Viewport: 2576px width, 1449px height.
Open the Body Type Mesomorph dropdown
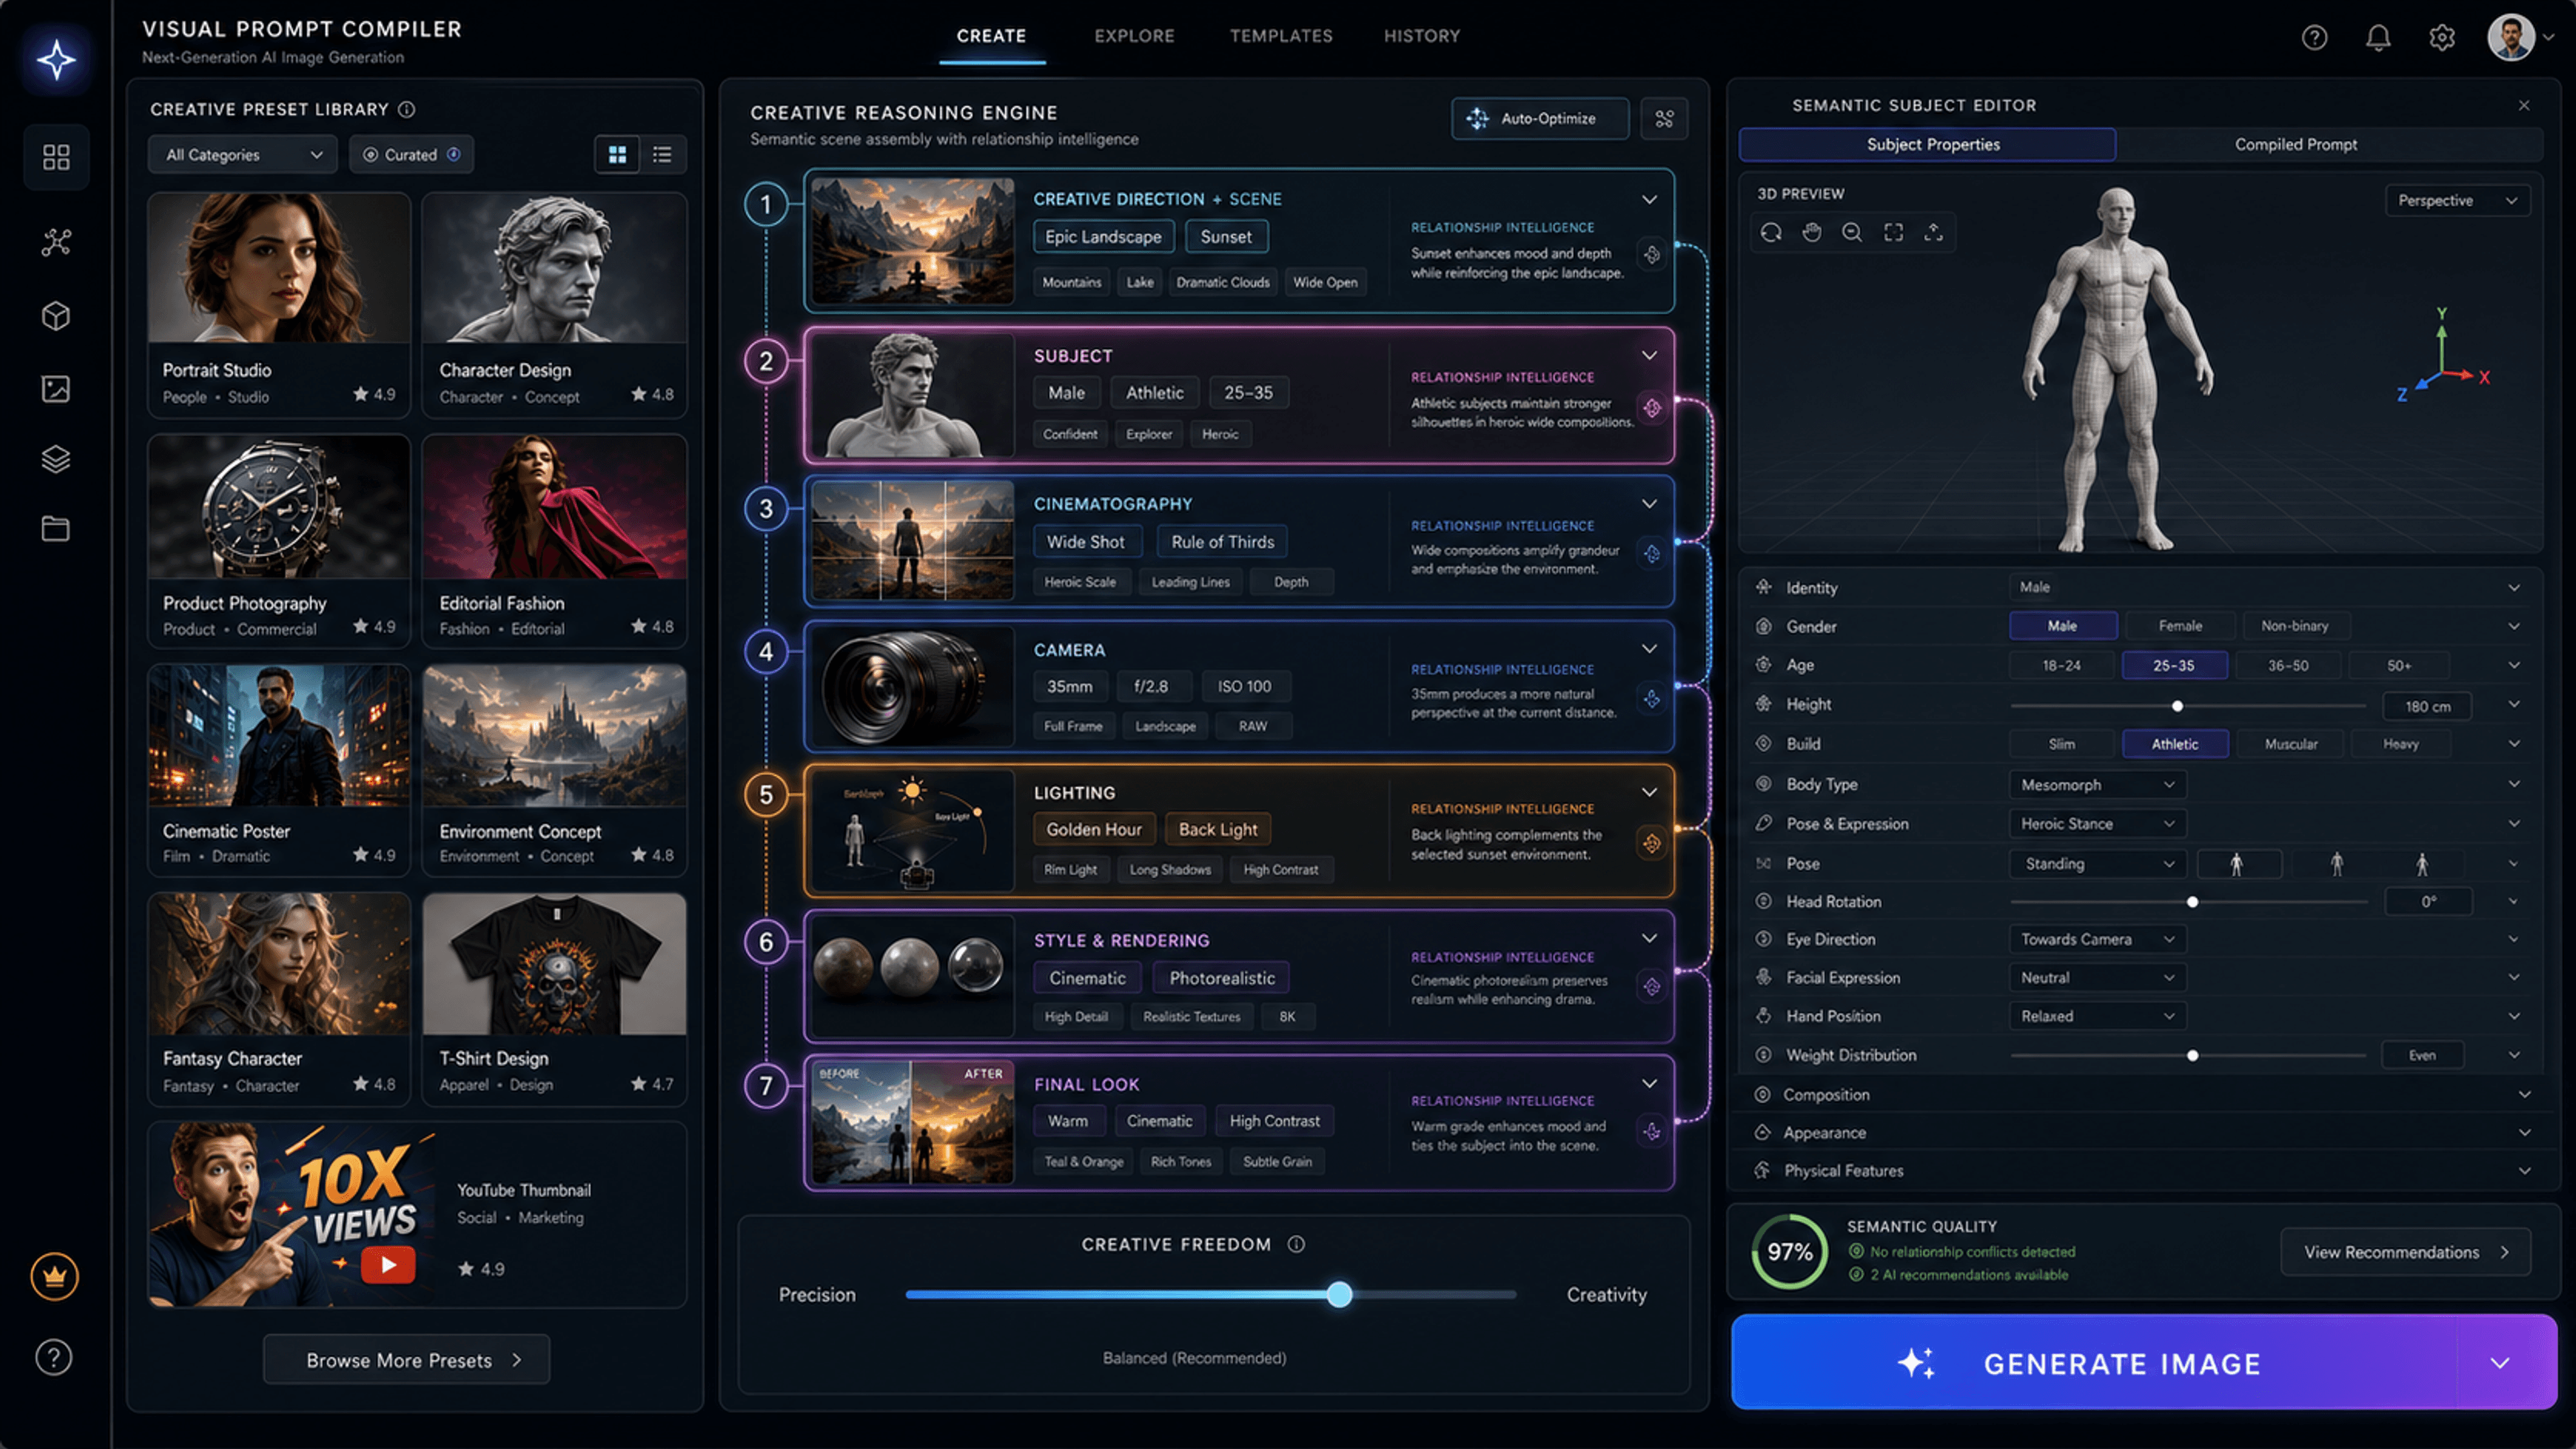tap(2097, 785)
